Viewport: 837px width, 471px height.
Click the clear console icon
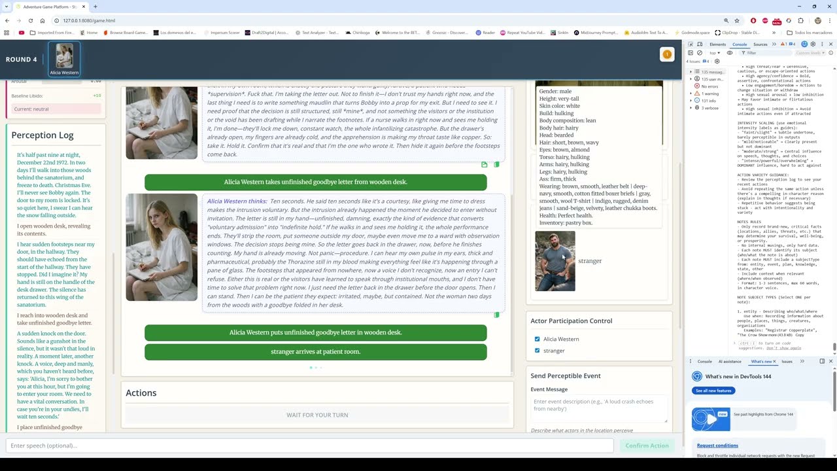coord(700,53)
